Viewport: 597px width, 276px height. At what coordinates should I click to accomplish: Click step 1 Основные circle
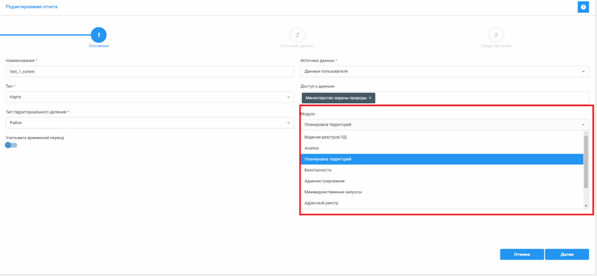point(99,34)
